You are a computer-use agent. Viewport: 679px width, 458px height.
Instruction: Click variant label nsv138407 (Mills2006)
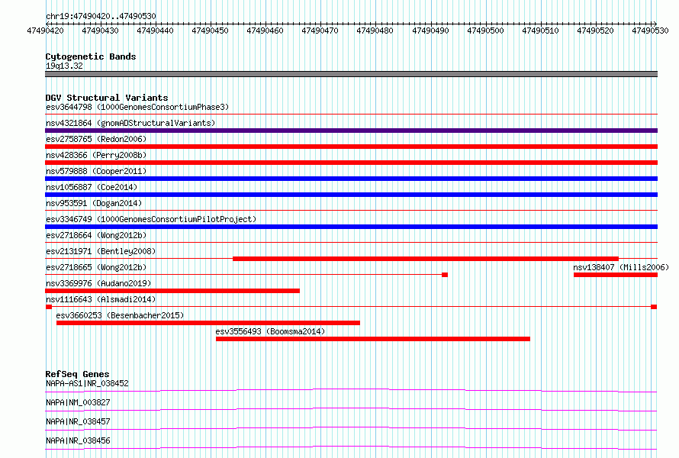(x=621, y=267)
